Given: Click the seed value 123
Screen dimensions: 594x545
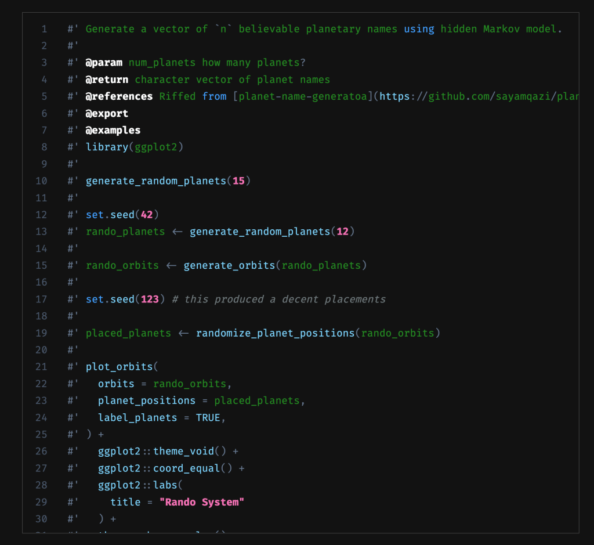Looking at the screenshot, I should [x=150, y=299].
